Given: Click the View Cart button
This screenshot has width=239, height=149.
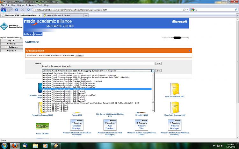Looking at the screenshot, I should click(11, 51).
